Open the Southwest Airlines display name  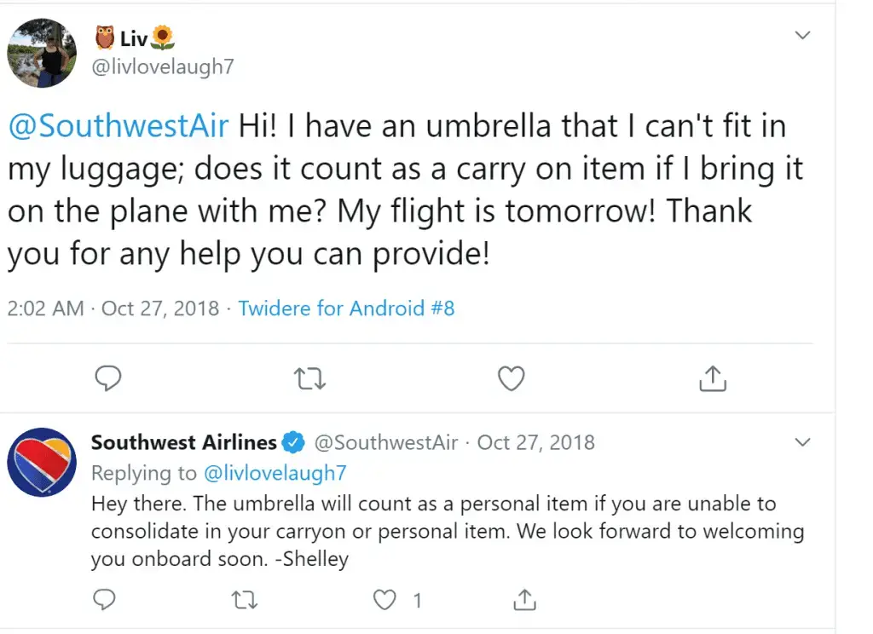(x=184, y=442)
